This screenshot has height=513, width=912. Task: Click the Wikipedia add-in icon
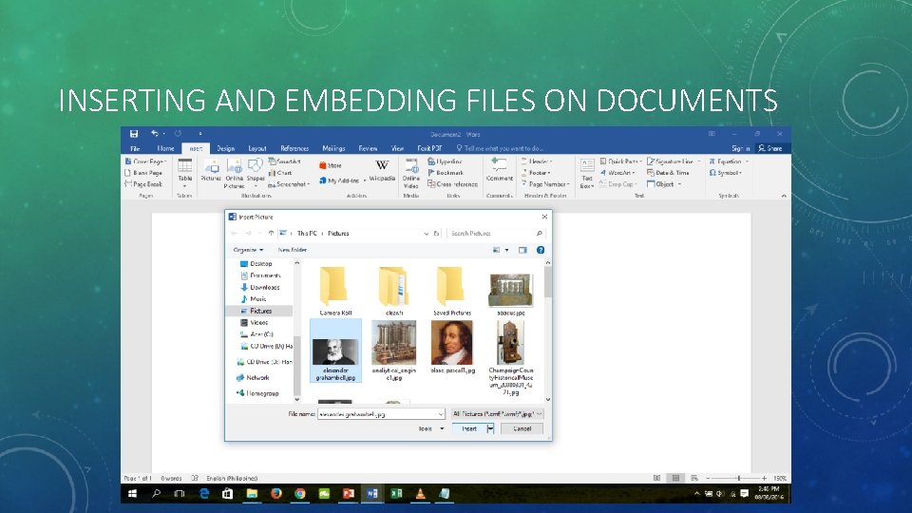point(382,165)
